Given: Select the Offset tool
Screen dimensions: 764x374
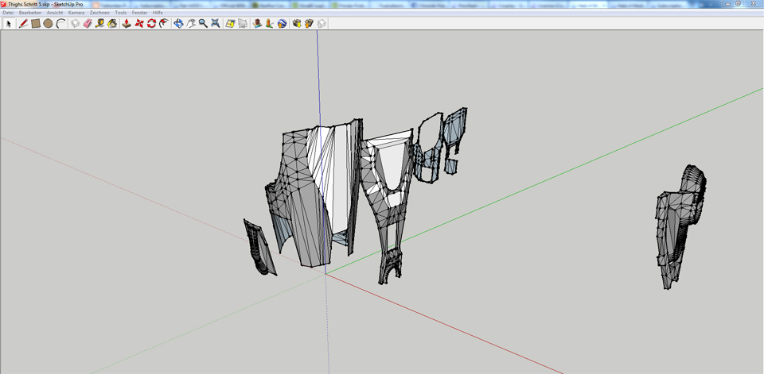Looking at the screenshot, I should 164,23.
